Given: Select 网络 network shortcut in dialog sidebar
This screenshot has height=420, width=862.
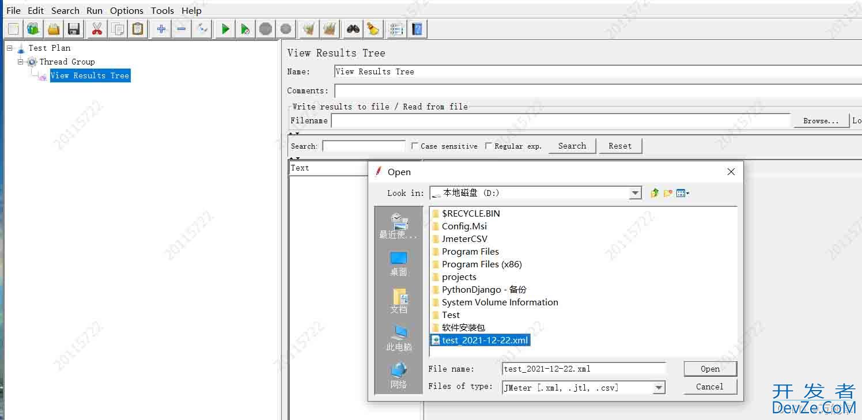Looking at the screenshot, I should (398, 376).
